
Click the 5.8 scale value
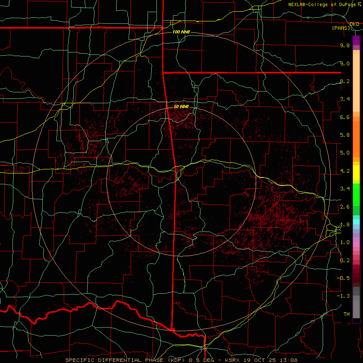[x=345, y=135]
